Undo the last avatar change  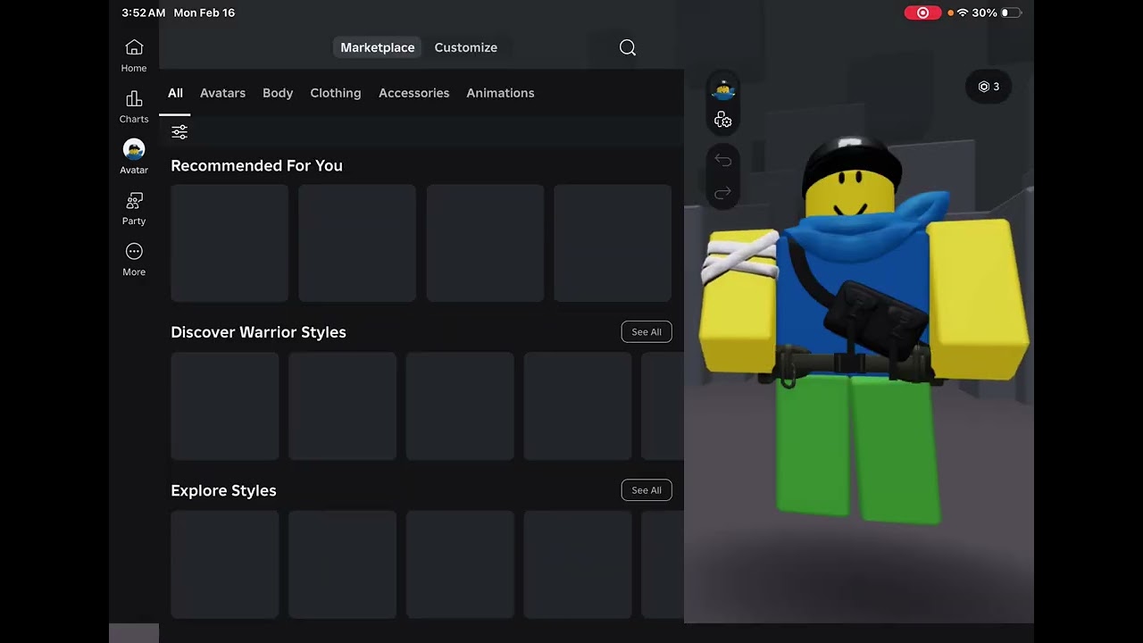[723, 161]
